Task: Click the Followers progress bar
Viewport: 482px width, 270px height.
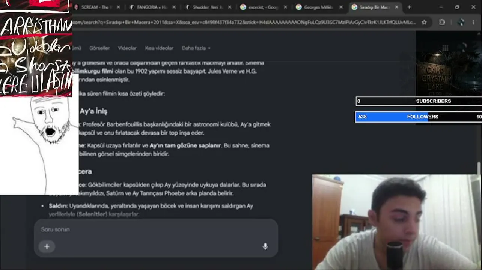Action: point(419,117)
